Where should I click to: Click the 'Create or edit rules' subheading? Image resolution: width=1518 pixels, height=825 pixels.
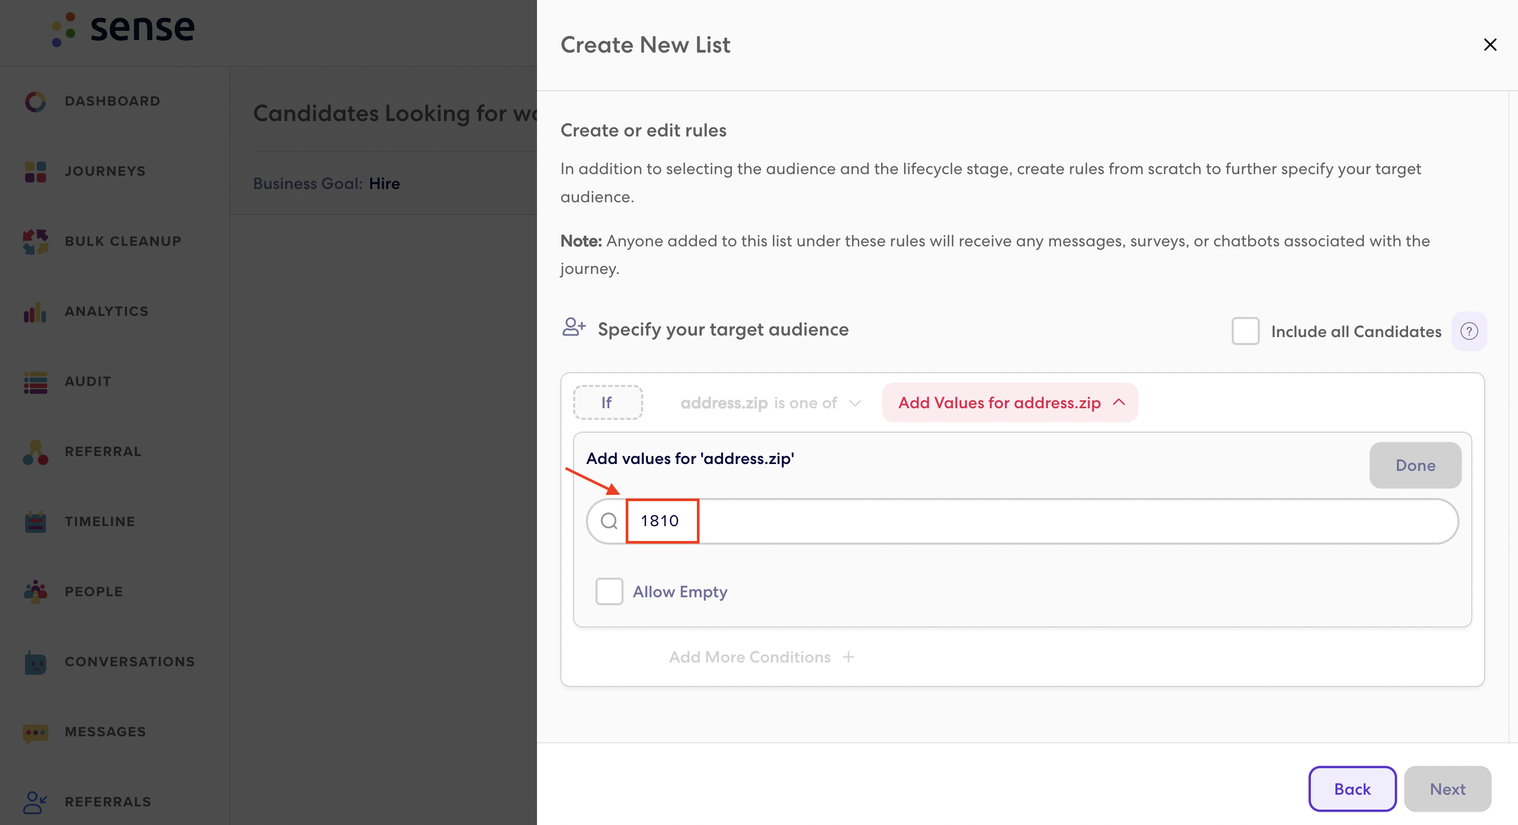point(644,130)
